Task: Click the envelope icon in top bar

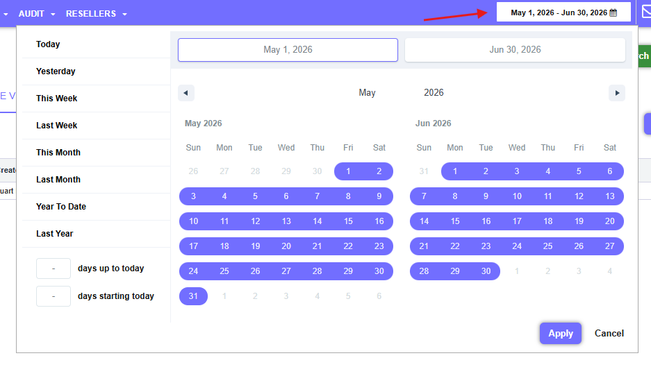Action: point(646,12)
